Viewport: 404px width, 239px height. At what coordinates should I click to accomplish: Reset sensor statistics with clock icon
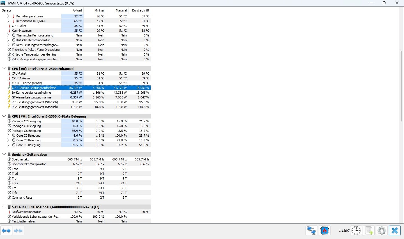coord(356,231)
